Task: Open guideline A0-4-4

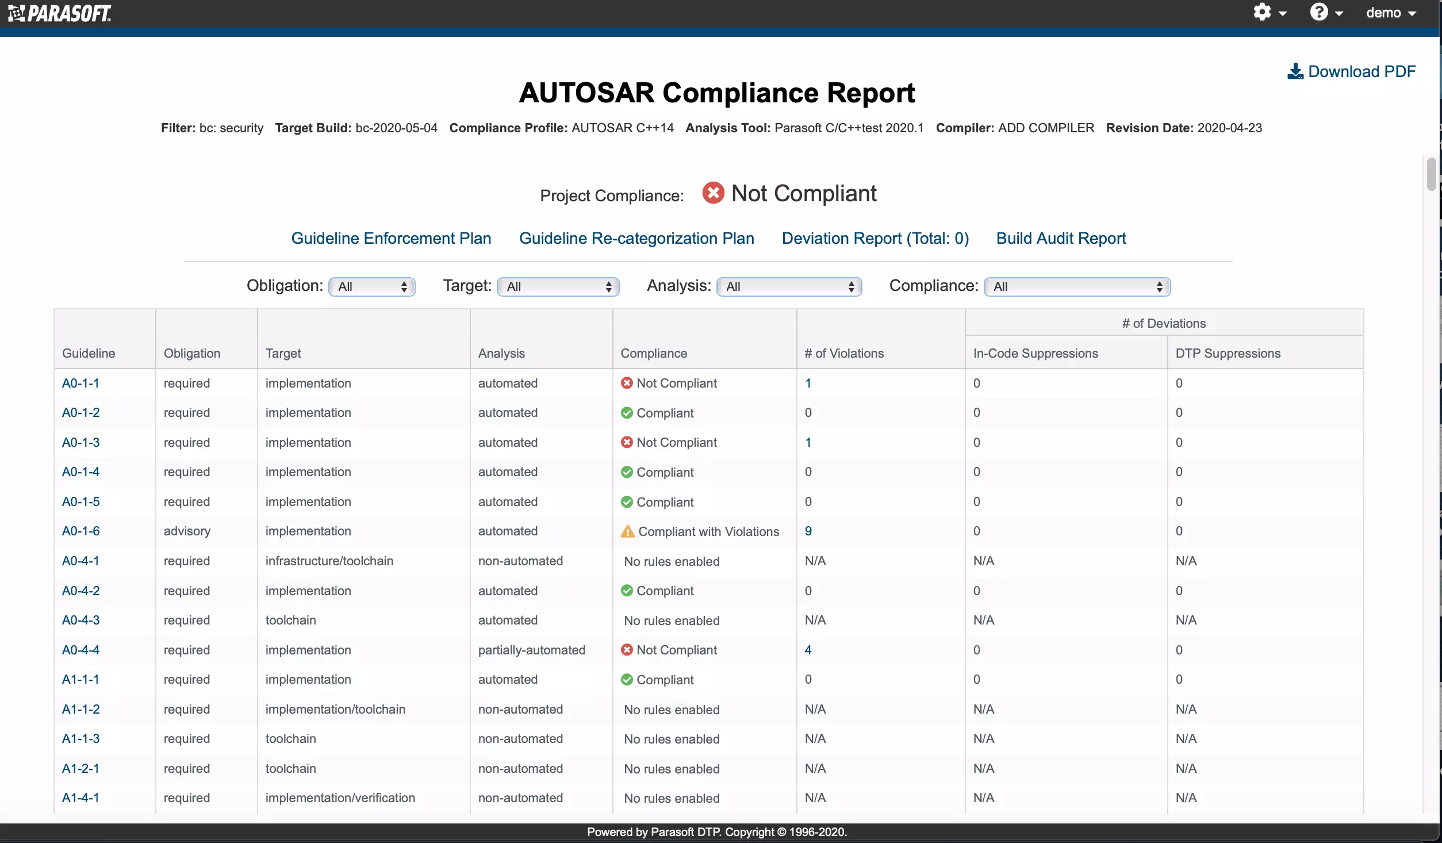Action: pos(80,650)
